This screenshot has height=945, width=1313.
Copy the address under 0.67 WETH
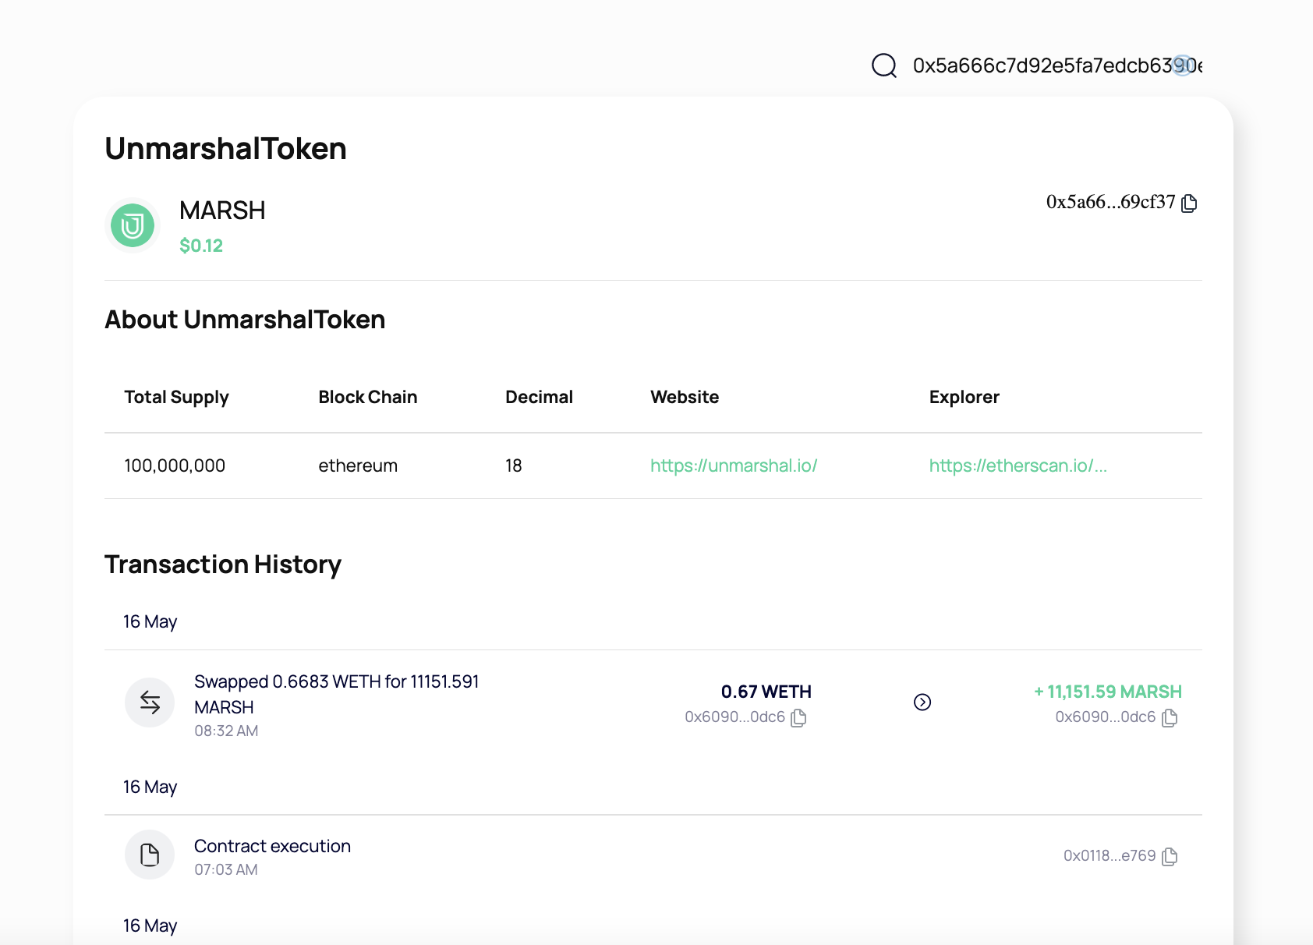click(x=798, y=717)
